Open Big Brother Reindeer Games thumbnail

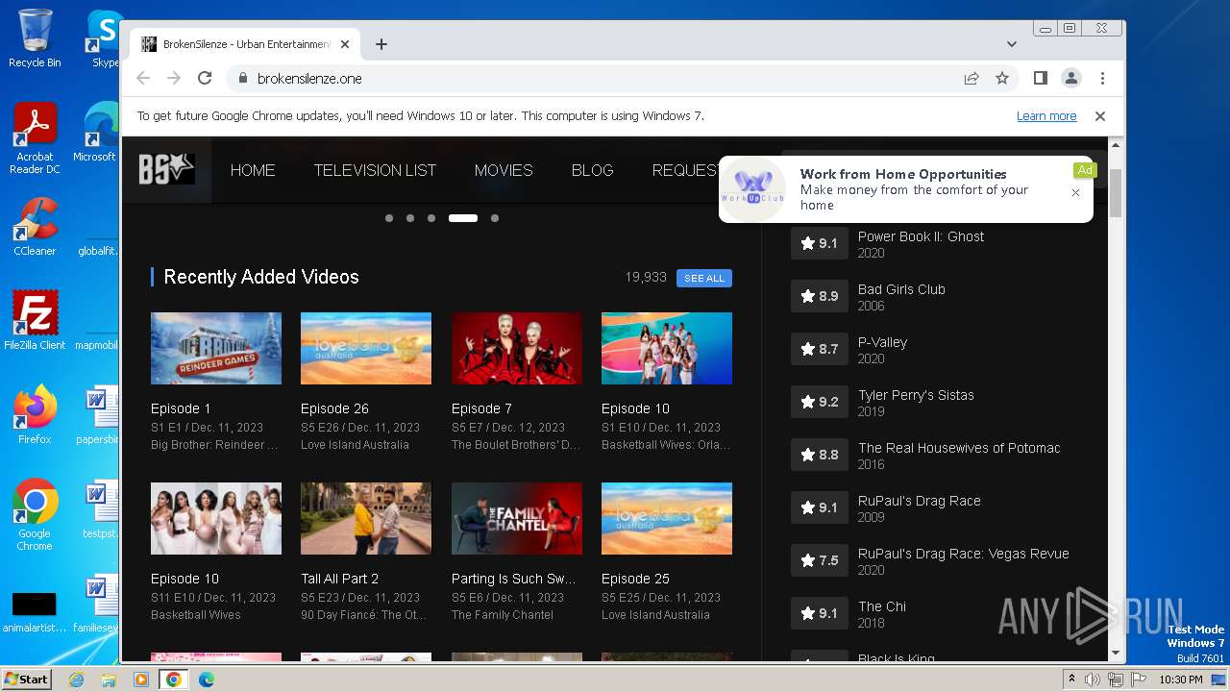(x=216, y=348)
